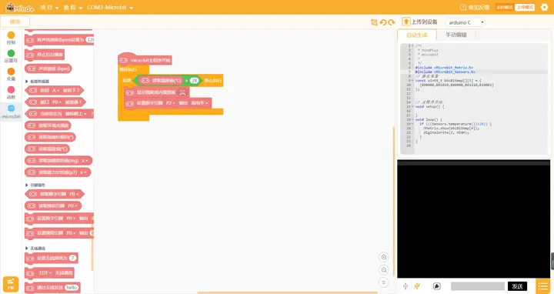Zoom out the block workspace
The image size is (554, 294).
[384, 270]
